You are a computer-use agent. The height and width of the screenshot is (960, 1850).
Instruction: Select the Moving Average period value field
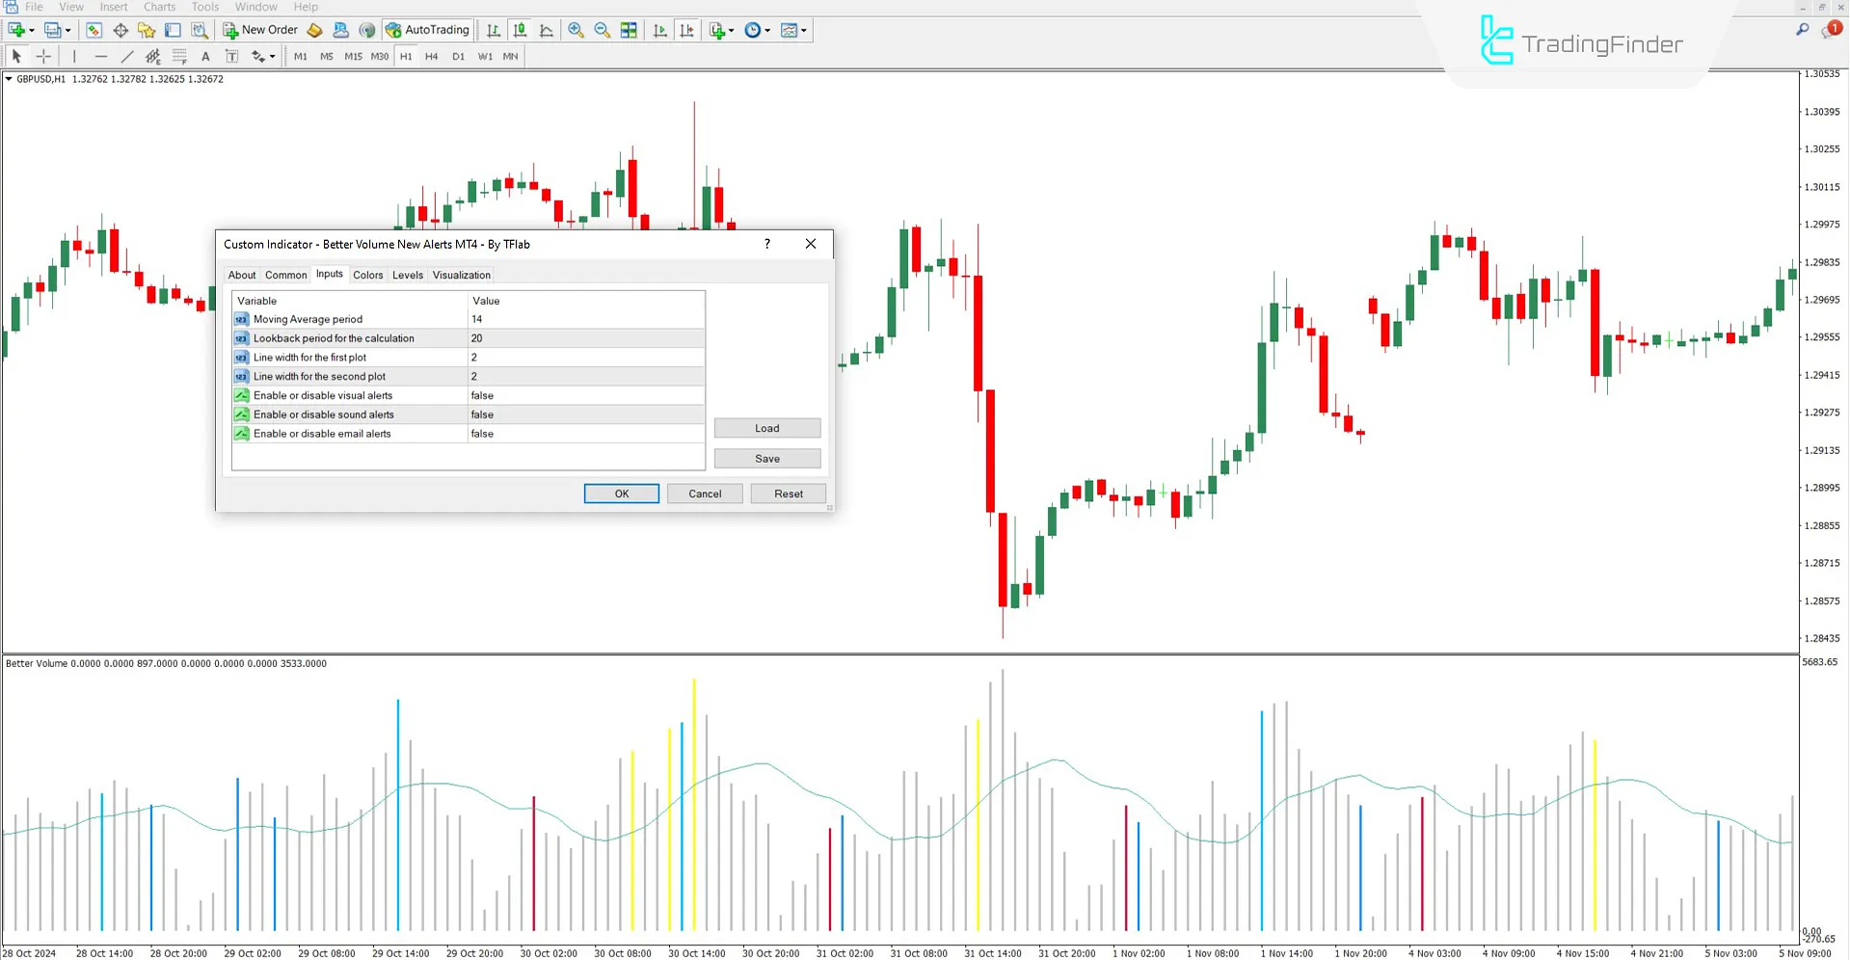click(585, 319)
